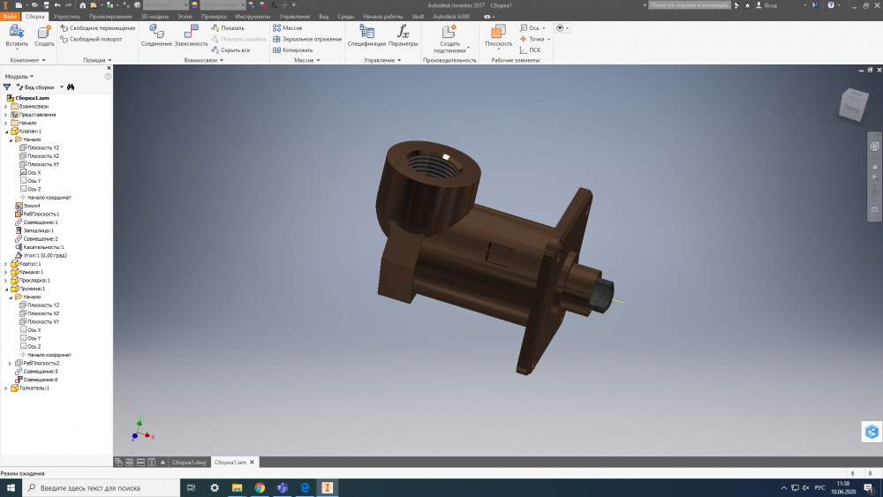
Task: Expand the Управление panel dropdown
Action: click(399, 60)
